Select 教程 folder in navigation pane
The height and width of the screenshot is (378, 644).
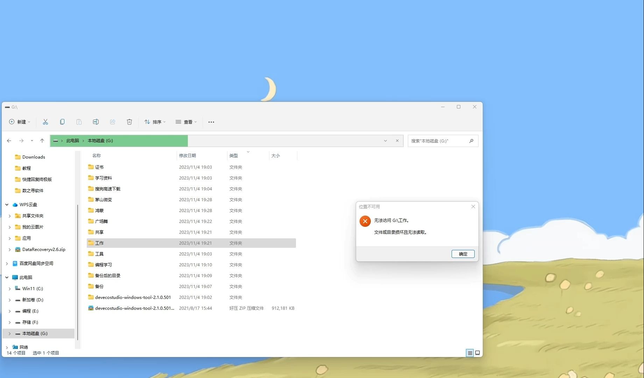(27, 168)
